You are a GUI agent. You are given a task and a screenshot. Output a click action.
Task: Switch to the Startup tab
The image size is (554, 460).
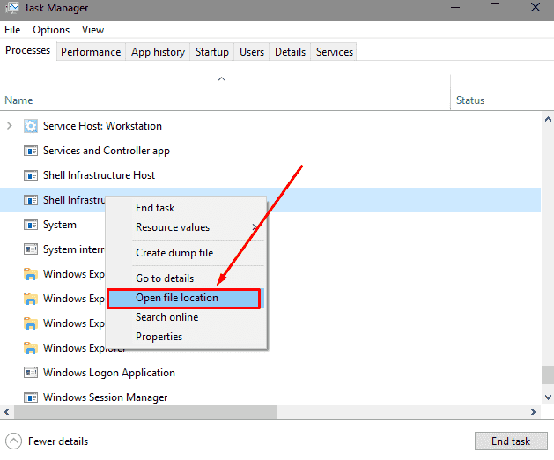(x=212, y=52)
